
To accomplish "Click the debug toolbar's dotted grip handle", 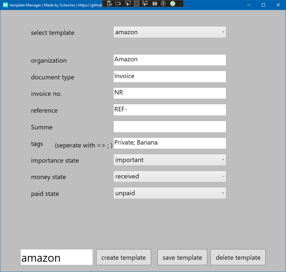I will (104, 4).
